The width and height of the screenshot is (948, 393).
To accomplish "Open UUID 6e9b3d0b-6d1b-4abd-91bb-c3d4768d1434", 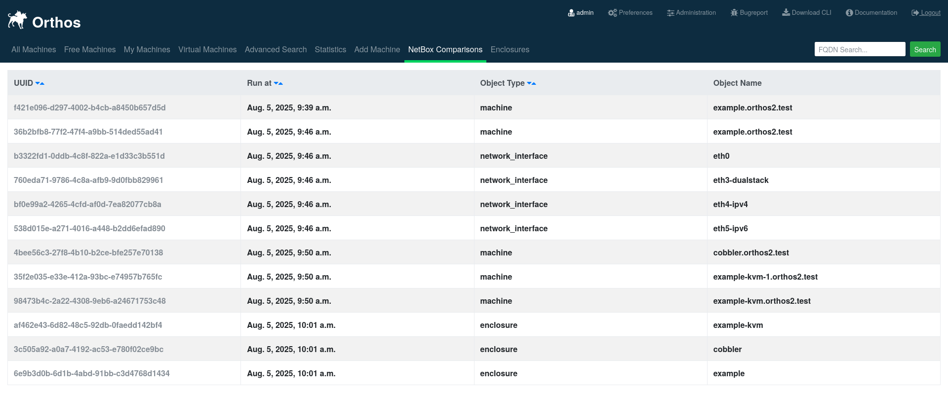I will pyautogui.click(x=92, y=373).
